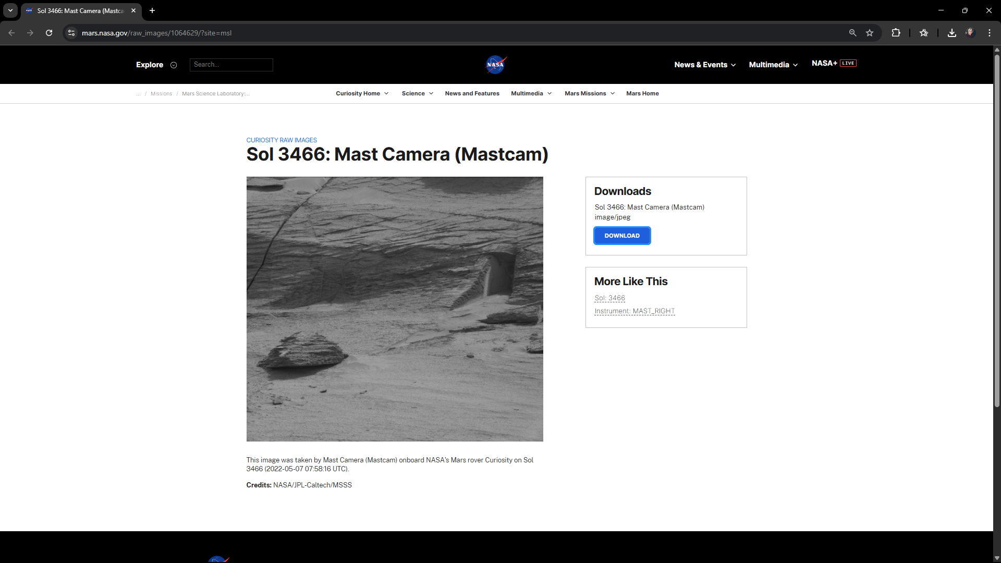Click the zoom magnifier icon in address bar
The width and height of the screenshot is (1001, 563).
852,33
